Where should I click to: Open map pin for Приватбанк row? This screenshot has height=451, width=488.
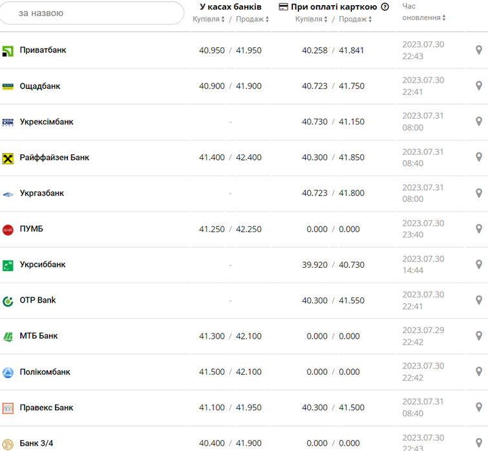pos(479,50)
